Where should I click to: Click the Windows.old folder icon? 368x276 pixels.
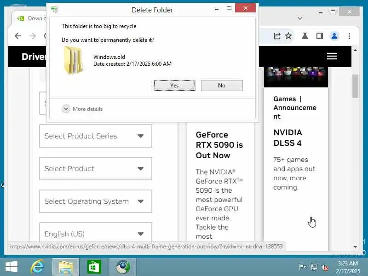click(x=73, y=60)
